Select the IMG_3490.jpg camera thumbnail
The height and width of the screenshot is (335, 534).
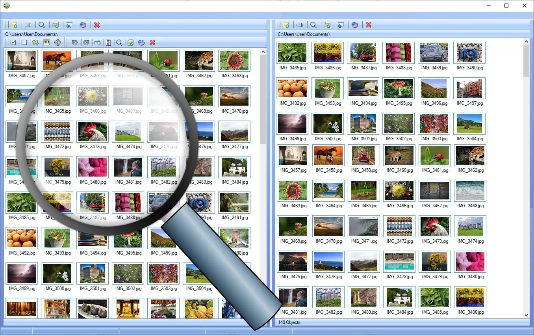pos(469,52)
